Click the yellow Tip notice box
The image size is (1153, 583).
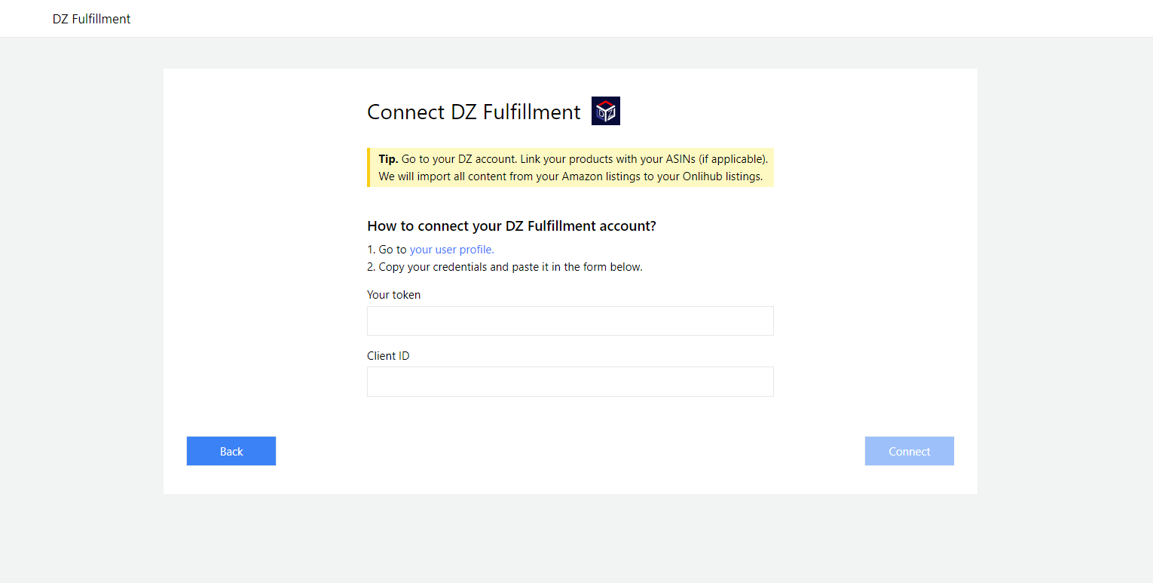tap(570, 167)
